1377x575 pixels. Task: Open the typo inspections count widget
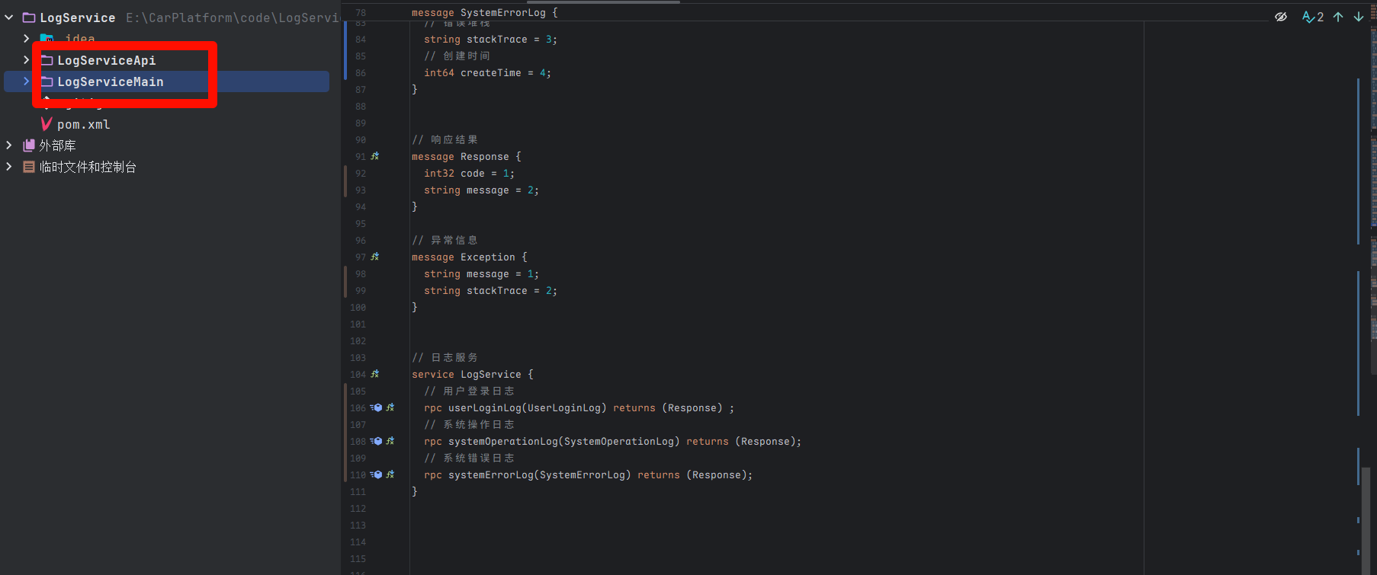pos(1312,17)
